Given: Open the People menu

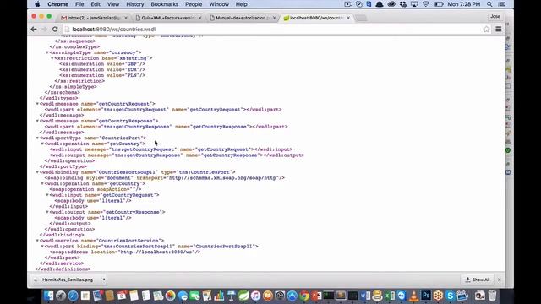Looking at the screenshot, I should point(194,4).
